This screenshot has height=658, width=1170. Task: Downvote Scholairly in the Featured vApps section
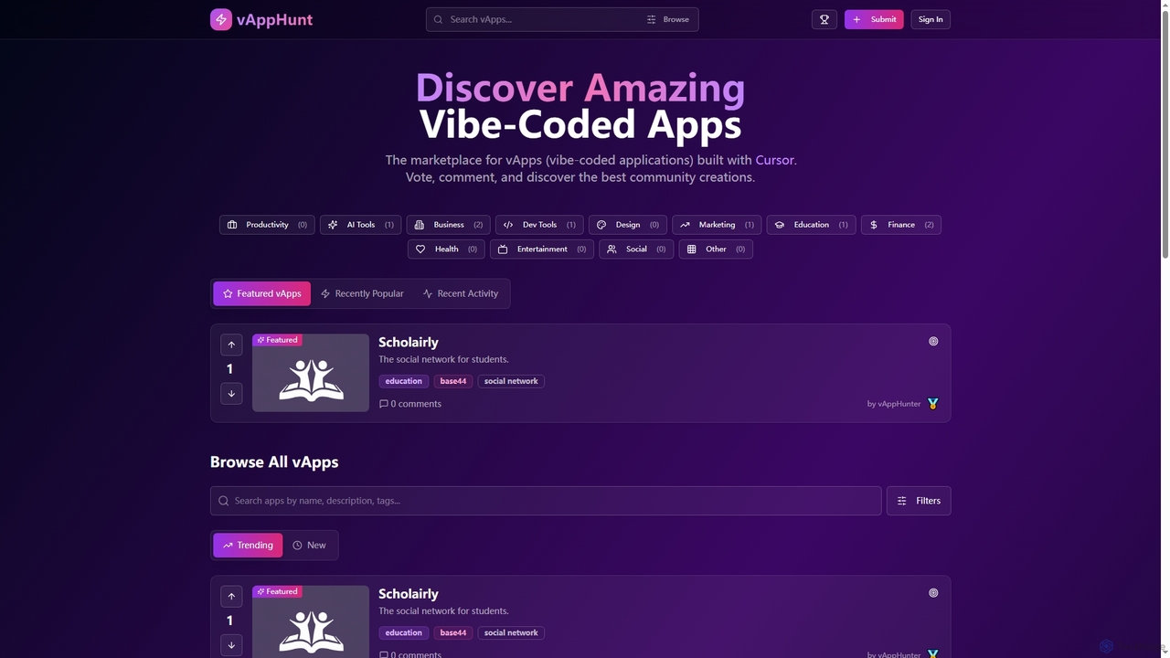point(231,394)
